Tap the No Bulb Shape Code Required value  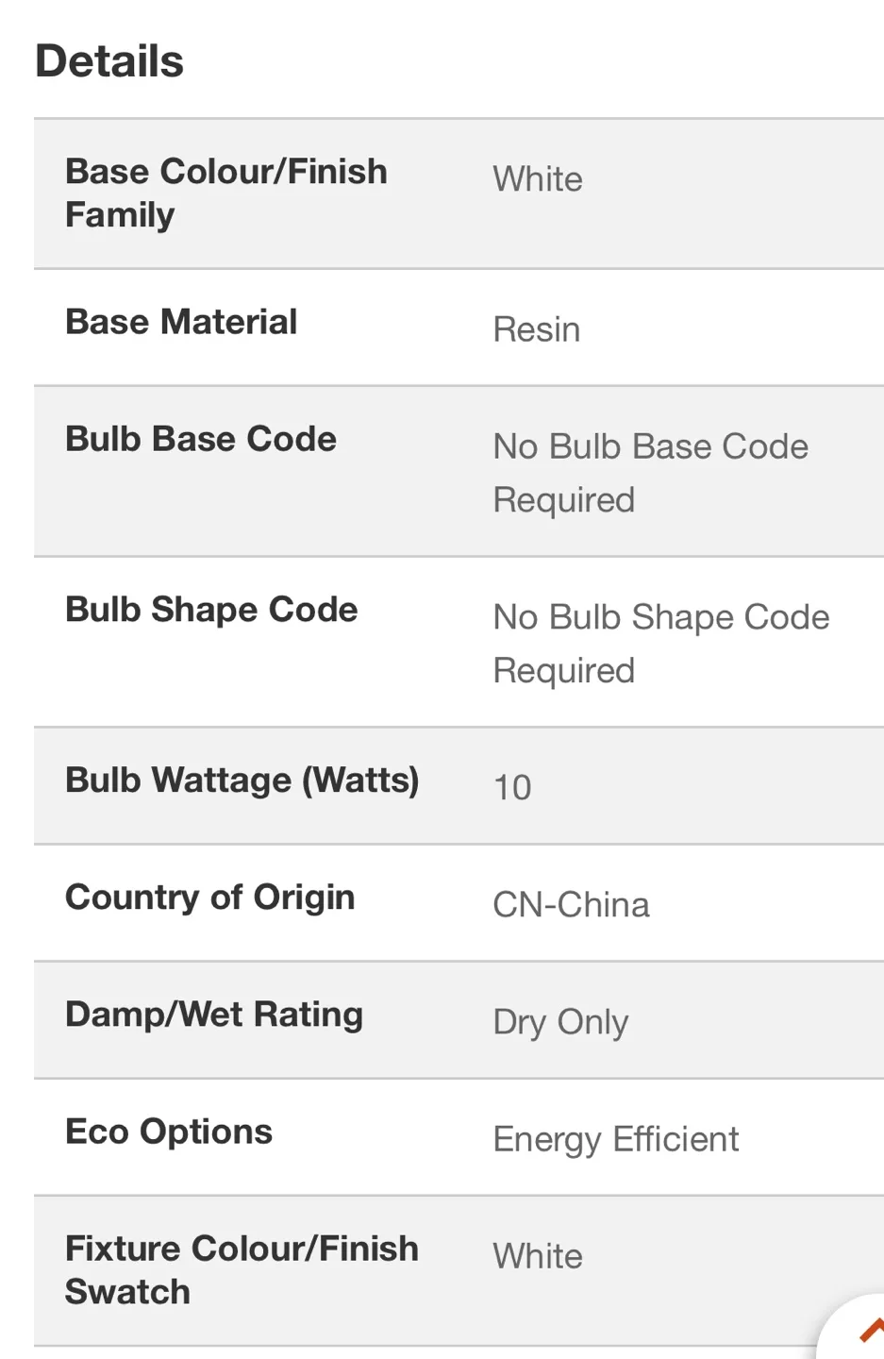tap(660, 644)
